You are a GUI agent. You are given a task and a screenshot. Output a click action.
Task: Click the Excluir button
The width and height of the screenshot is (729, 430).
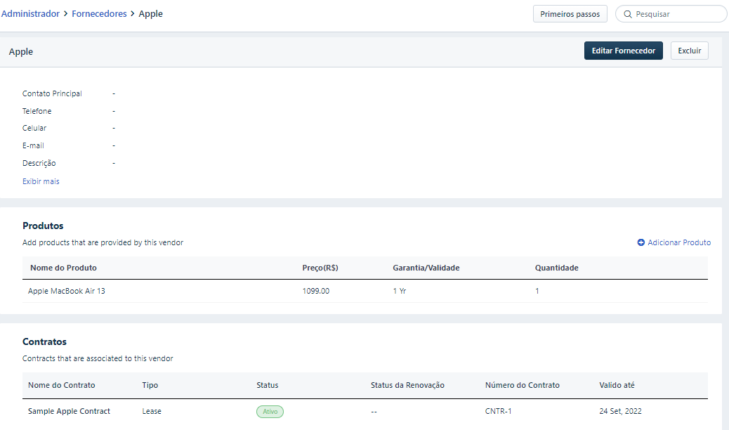tap(690, 51)
